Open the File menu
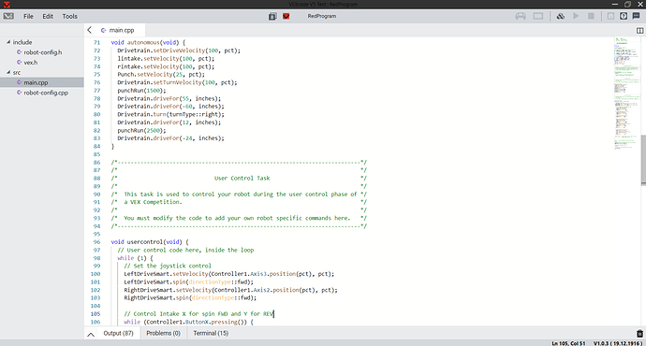Image resolution: width=646 pixels, height=346 pixels. point(28,16)
